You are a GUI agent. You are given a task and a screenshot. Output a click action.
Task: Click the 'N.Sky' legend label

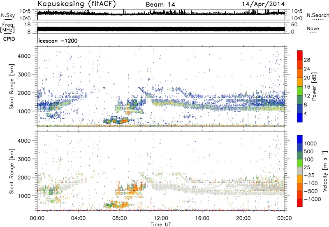pyautogui.click(x=8, y=15)
